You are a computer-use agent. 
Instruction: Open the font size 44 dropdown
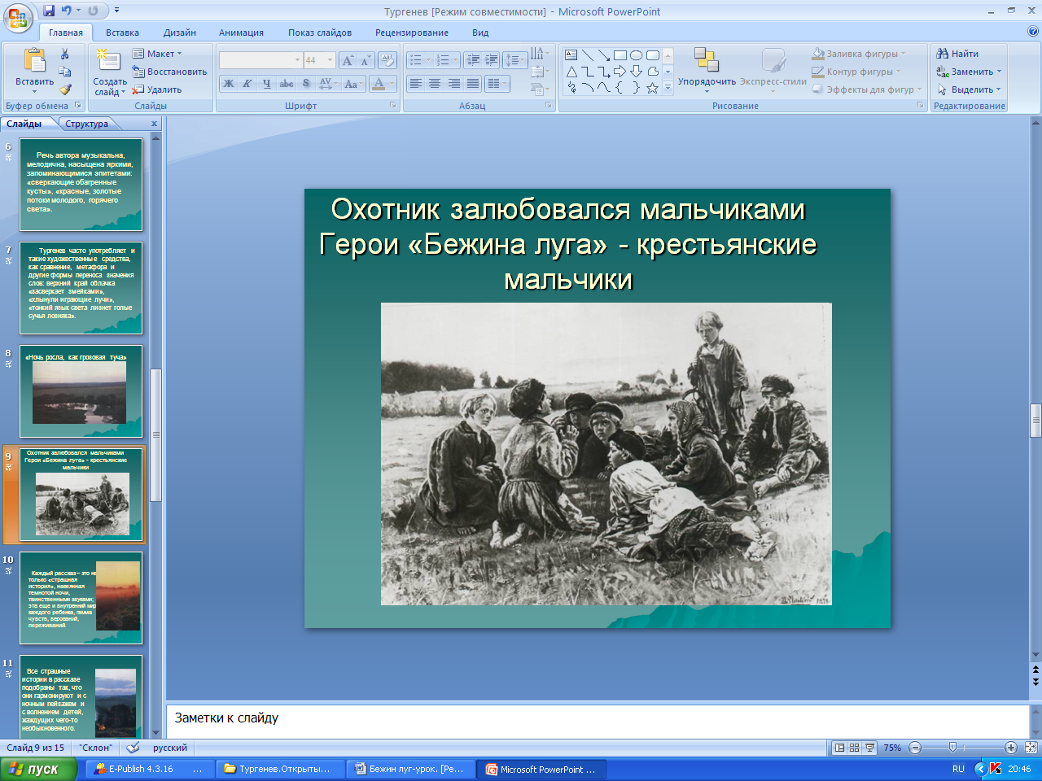click(x=330, y=60)
